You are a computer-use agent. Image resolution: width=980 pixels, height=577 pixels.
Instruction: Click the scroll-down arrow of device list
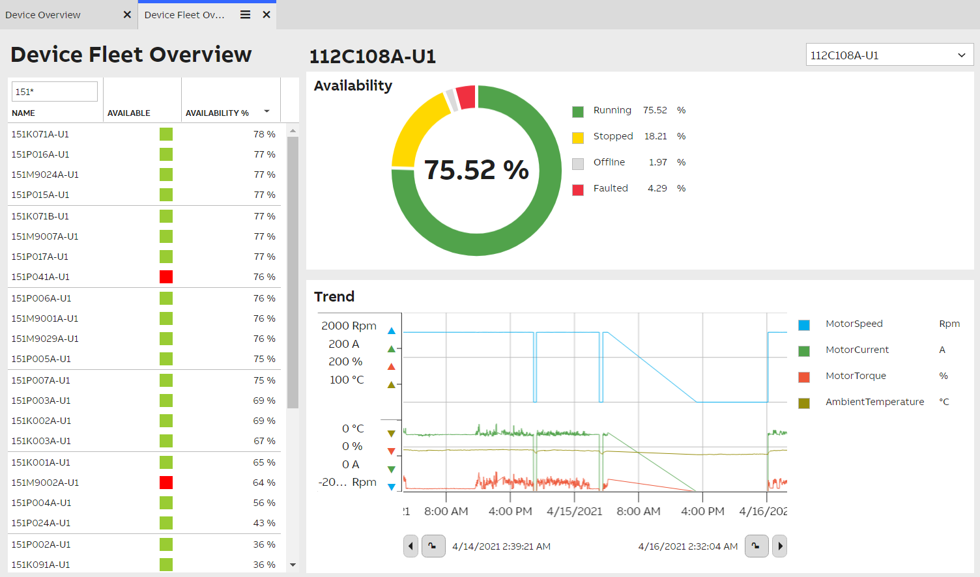[293, 565]
